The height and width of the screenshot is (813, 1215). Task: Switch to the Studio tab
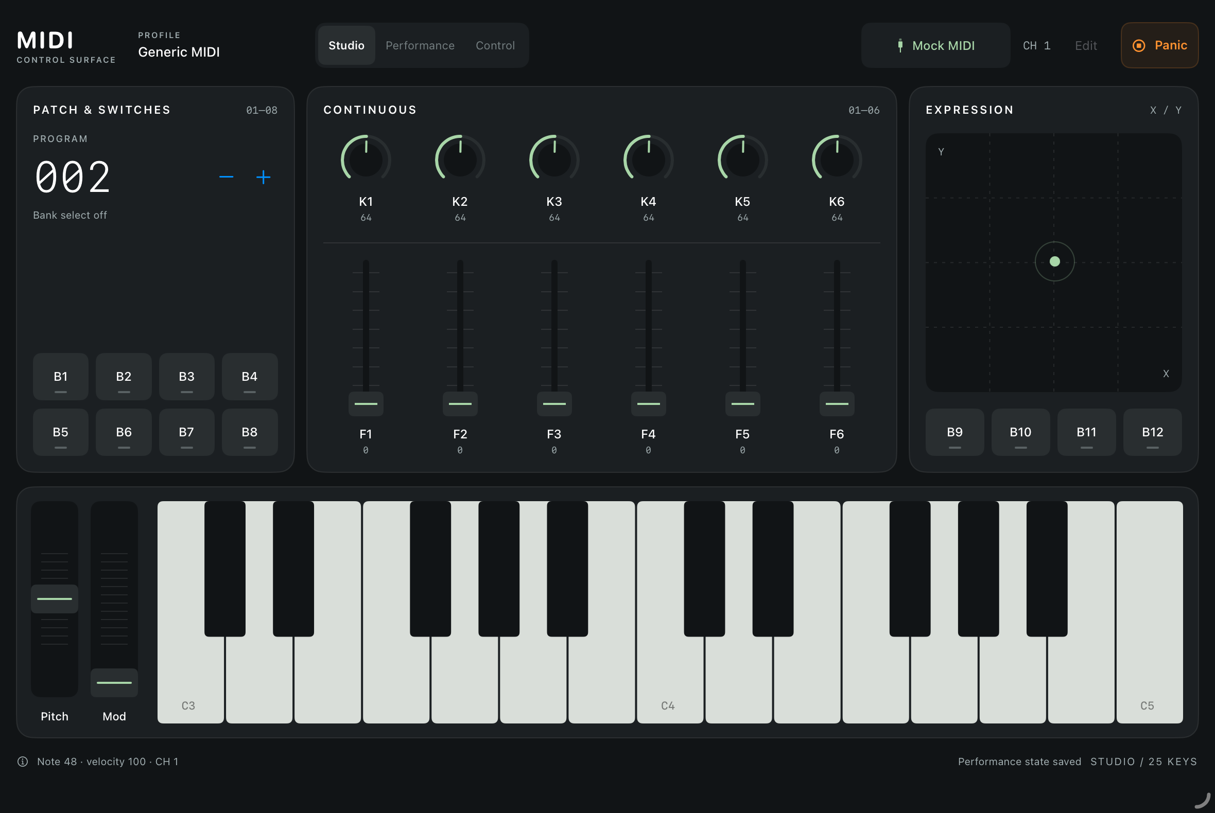coord(346,45)
